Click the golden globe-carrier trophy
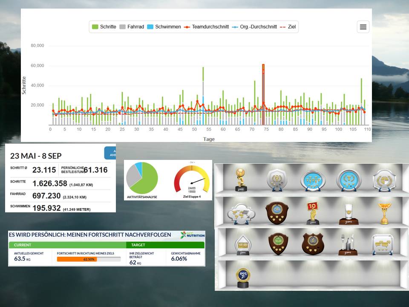 [242, 179]
